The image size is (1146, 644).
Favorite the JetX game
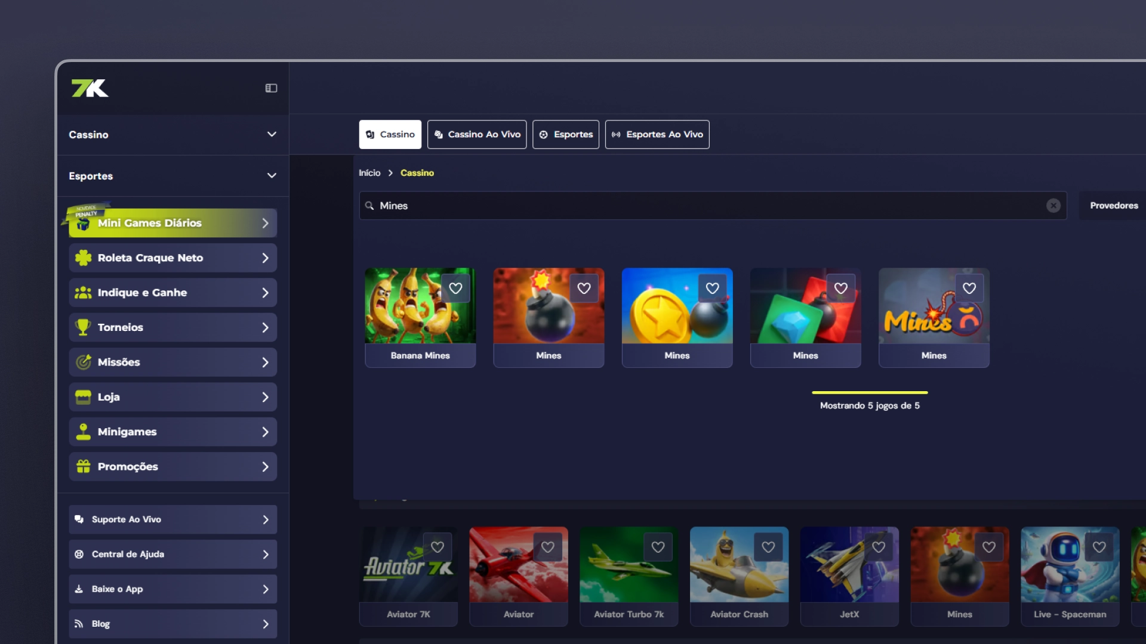pyautogui.click(x=879, y=547)
